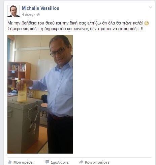Screen dimensions: 156x165
Task: Click the share arrow icon
Action: pos(81,162)
